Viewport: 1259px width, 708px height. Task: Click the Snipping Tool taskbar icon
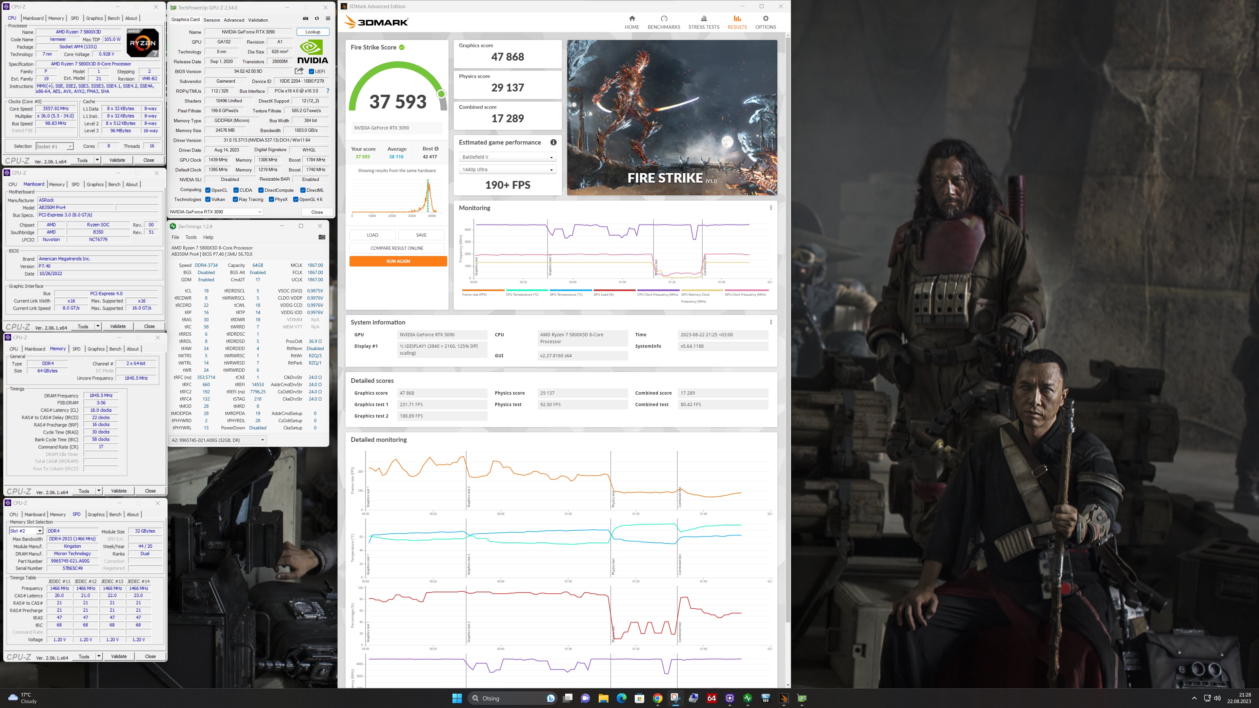coord(675,698)
